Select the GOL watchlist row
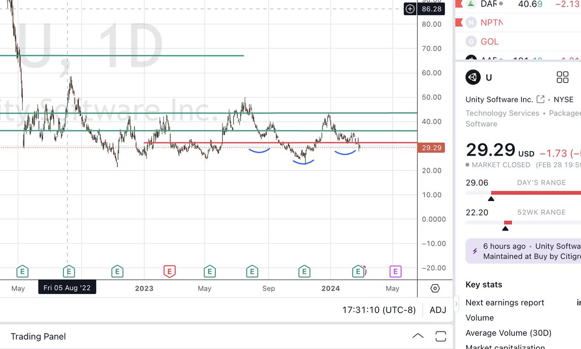The width and height of the screenshot is (581, 349). click(x=518, y=42)
